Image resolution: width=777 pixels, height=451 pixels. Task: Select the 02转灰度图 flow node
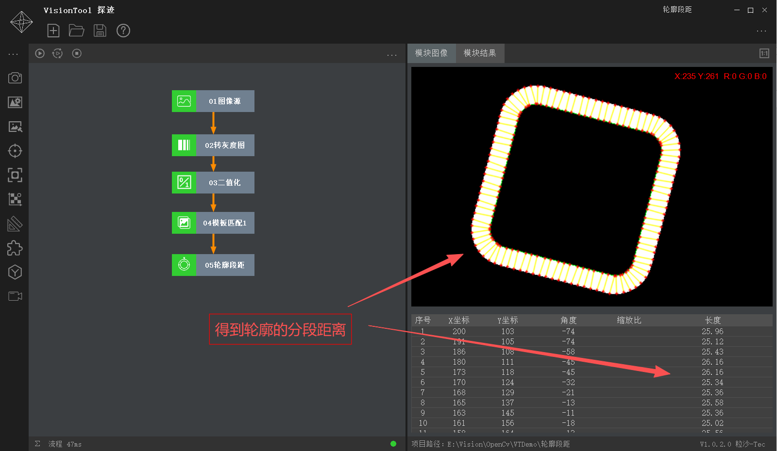tap(213, 145)
